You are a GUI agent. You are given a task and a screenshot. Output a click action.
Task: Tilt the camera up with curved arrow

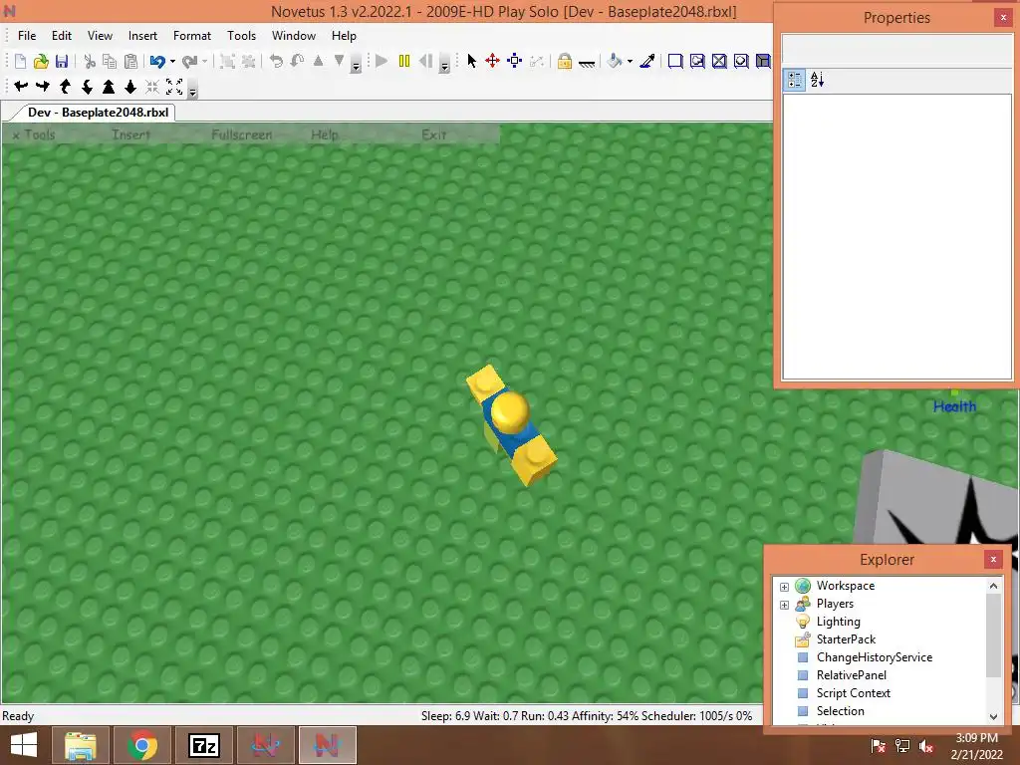pos(65,86)
